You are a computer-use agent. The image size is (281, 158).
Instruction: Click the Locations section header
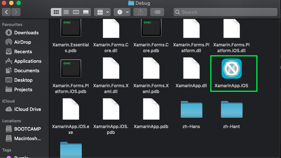(11, 121)
